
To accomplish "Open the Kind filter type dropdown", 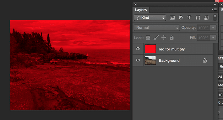I will click(x=150, y=18).
